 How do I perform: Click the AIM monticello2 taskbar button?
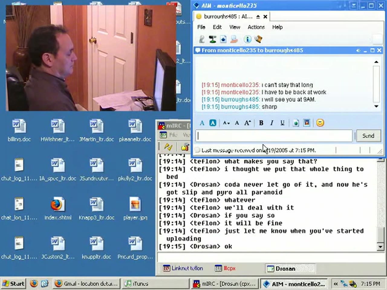coord(294,284)
